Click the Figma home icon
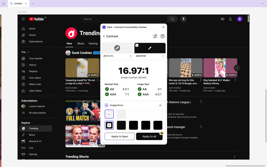 pos(4,4)
